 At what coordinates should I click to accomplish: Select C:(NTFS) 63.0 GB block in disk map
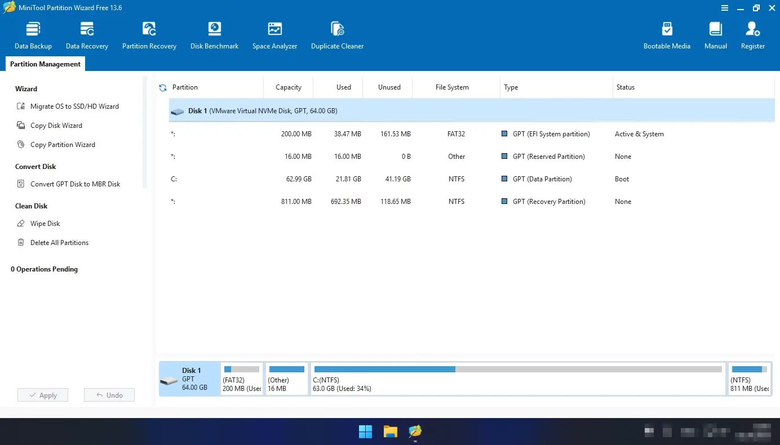(x=518, y=379)
